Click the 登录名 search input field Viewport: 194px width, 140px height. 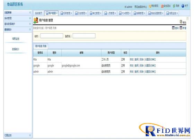click(x=84, y=36)
